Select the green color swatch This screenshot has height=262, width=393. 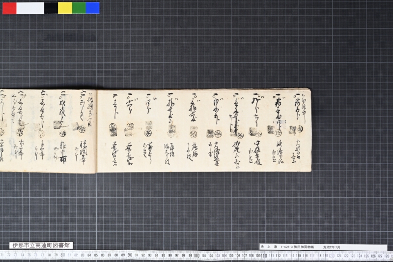click(x=79, y=8)
